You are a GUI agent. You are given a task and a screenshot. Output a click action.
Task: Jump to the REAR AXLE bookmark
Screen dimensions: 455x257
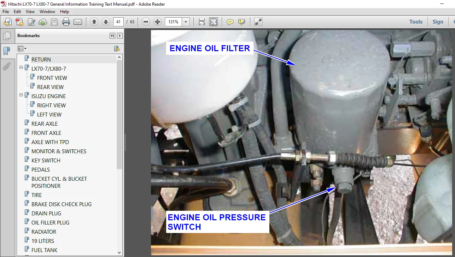point(45,124)
